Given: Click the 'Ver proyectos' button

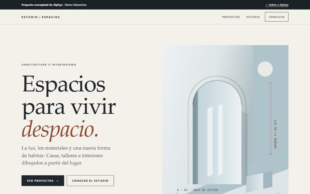Looking at the screenshot, I should click(43, 180).
